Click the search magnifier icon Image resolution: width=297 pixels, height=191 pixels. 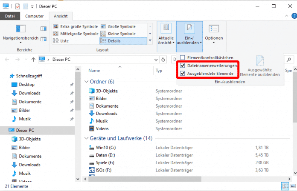(x=288, y=60)
